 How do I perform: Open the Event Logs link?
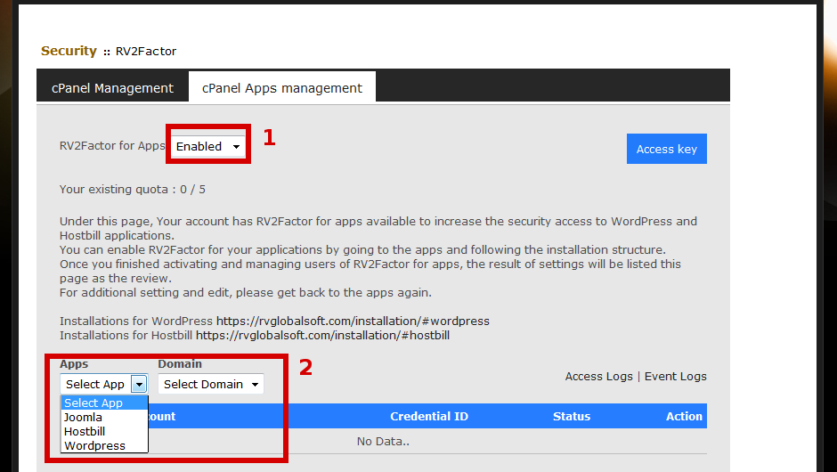tap(675, 377)
